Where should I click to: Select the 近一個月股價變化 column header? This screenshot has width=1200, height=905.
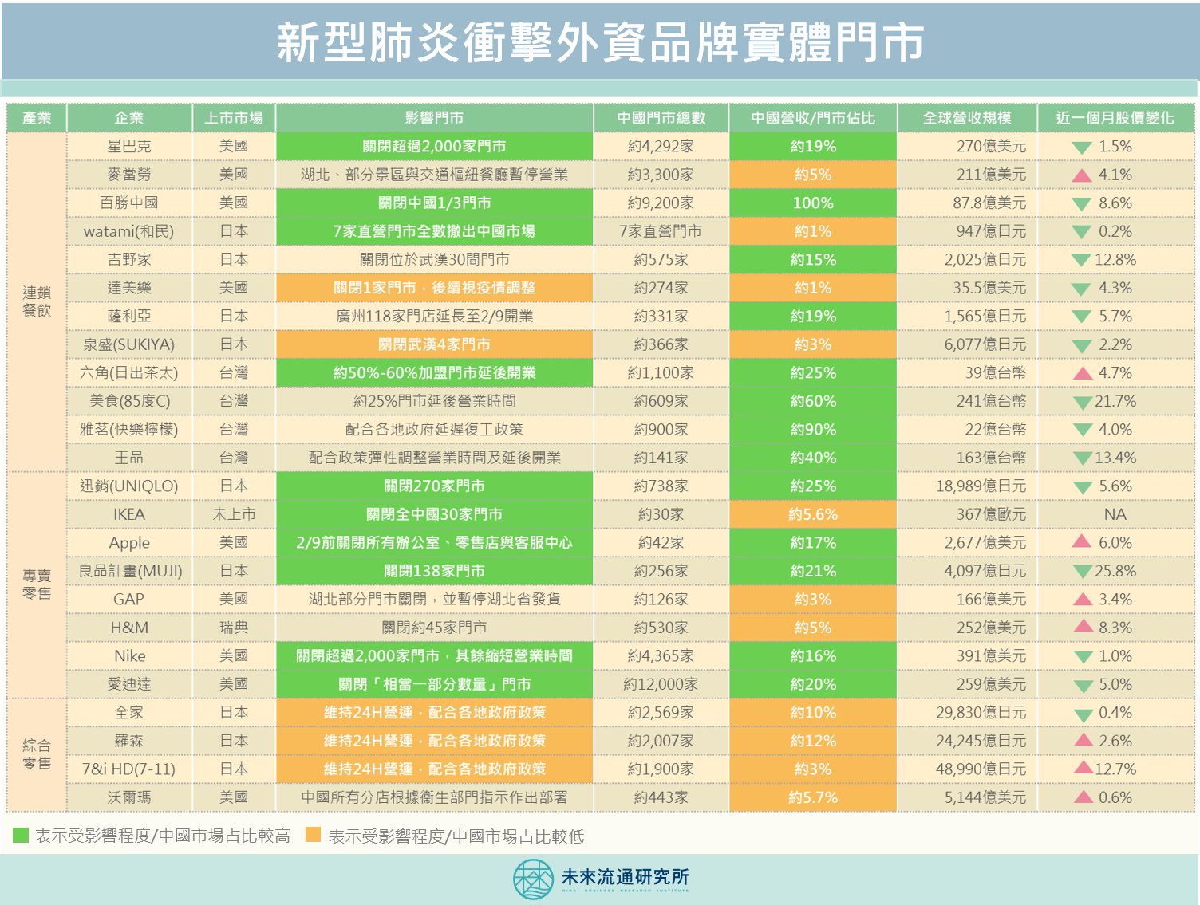point(1115,118)
